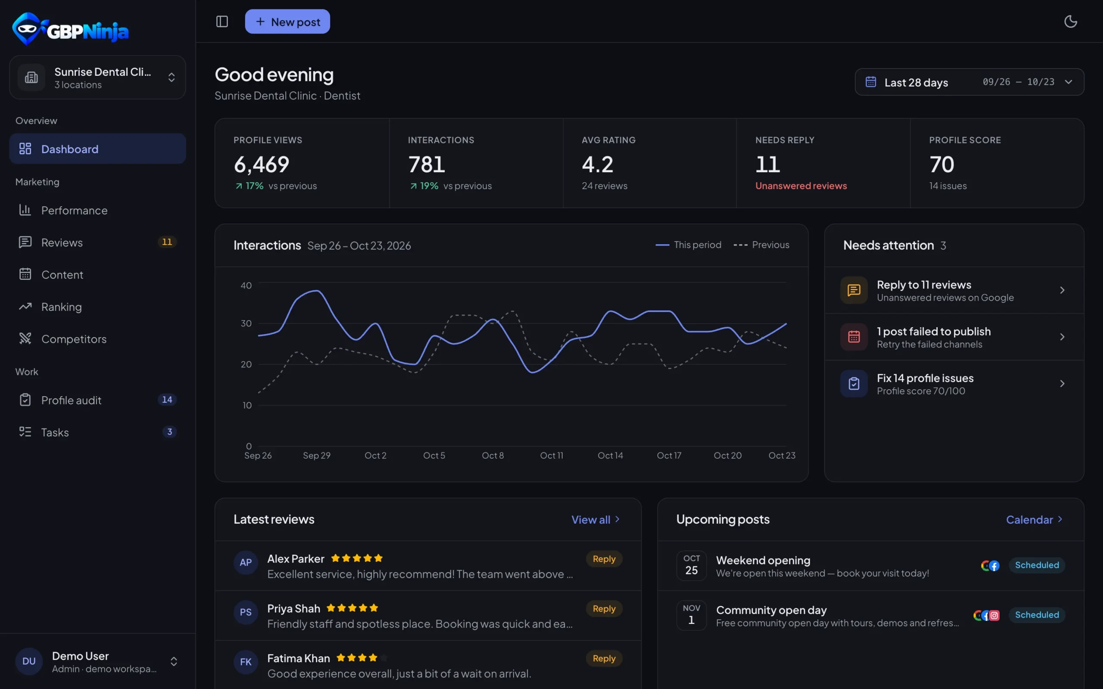Switch theme with the moon icon
Image resolution: width=1103 pixels, height=689 pixels.
point(1070,22)
